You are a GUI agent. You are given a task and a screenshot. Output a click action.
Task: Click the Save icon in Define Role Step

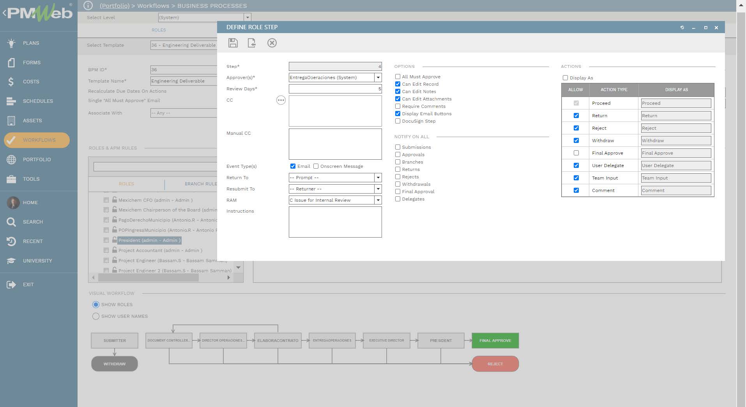pos(233,43)
